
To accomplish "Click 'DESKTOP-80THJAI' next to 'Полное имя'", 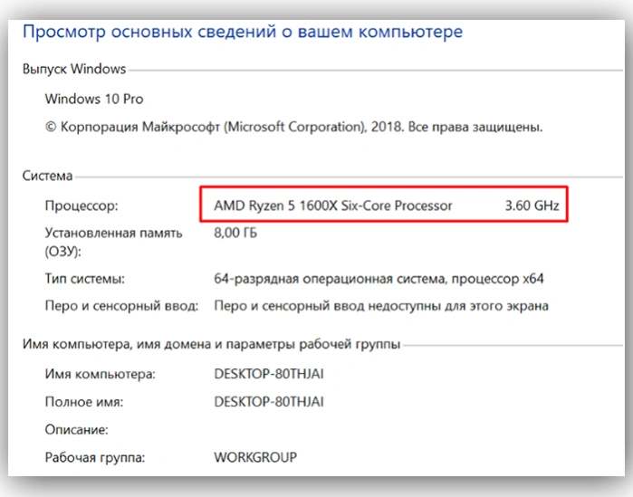I will pos(269,402).
